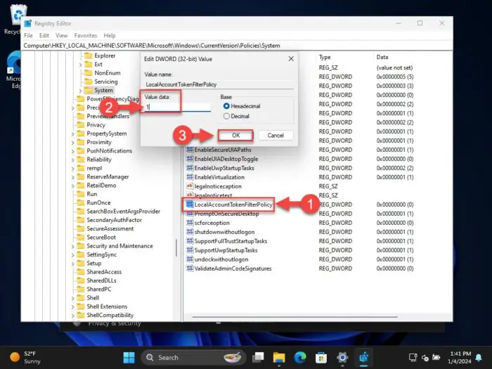
Task: Select the SupportUwpStartupTasks value icon
Action: pyautogui.click(x=190, y=250)
